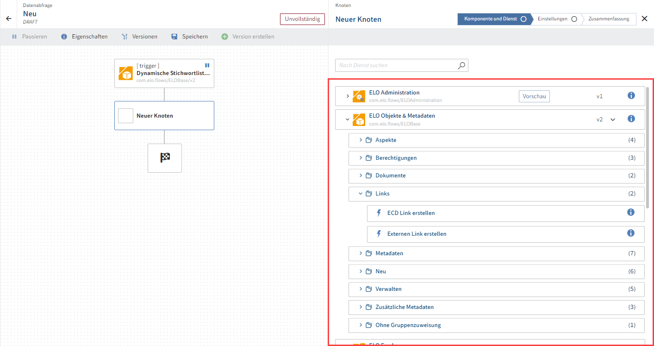Screen dimensions: 654x346
Task: Click lightning icon of Externen Link erstellen
Action: click(379, 234)
